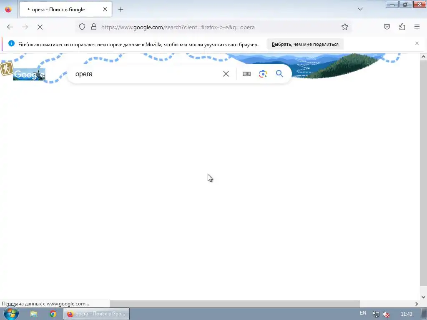Click the 11:43 clock
The image size is (427, 320).
click(x=407, y=314)
